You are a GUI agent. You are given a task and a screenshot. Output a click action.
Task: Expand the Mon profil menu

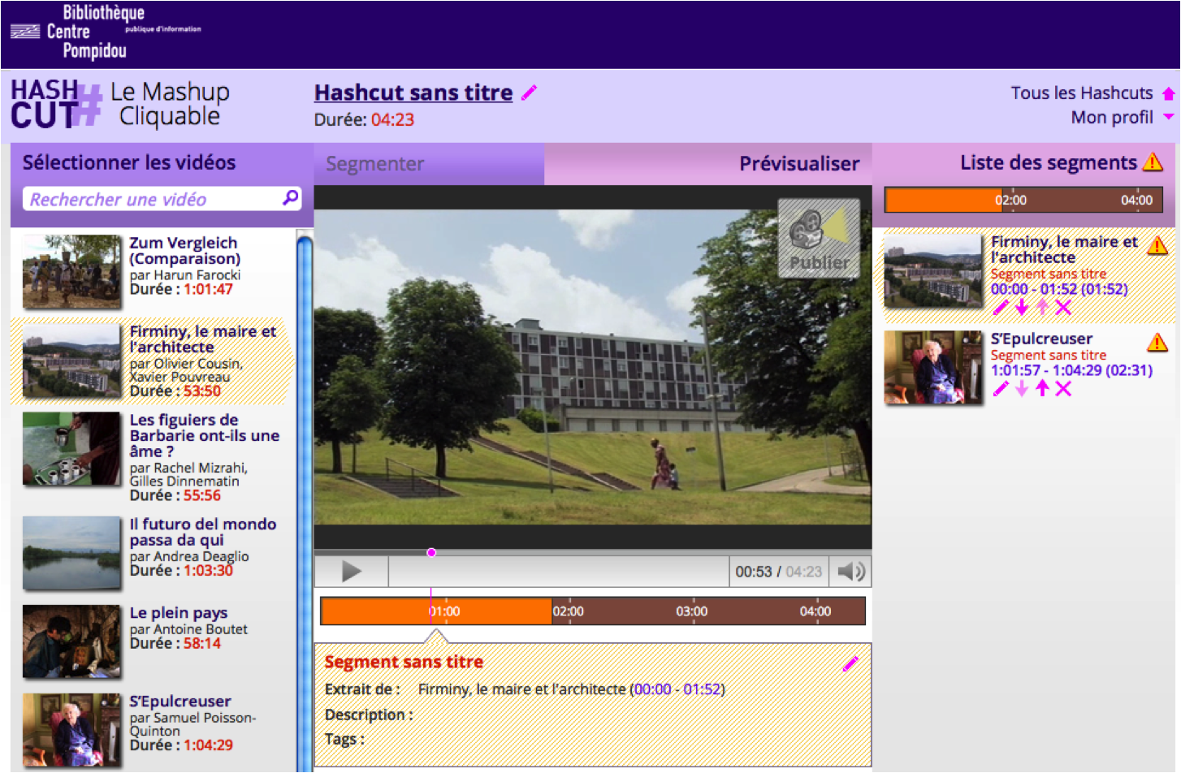tap(1168, 117)
